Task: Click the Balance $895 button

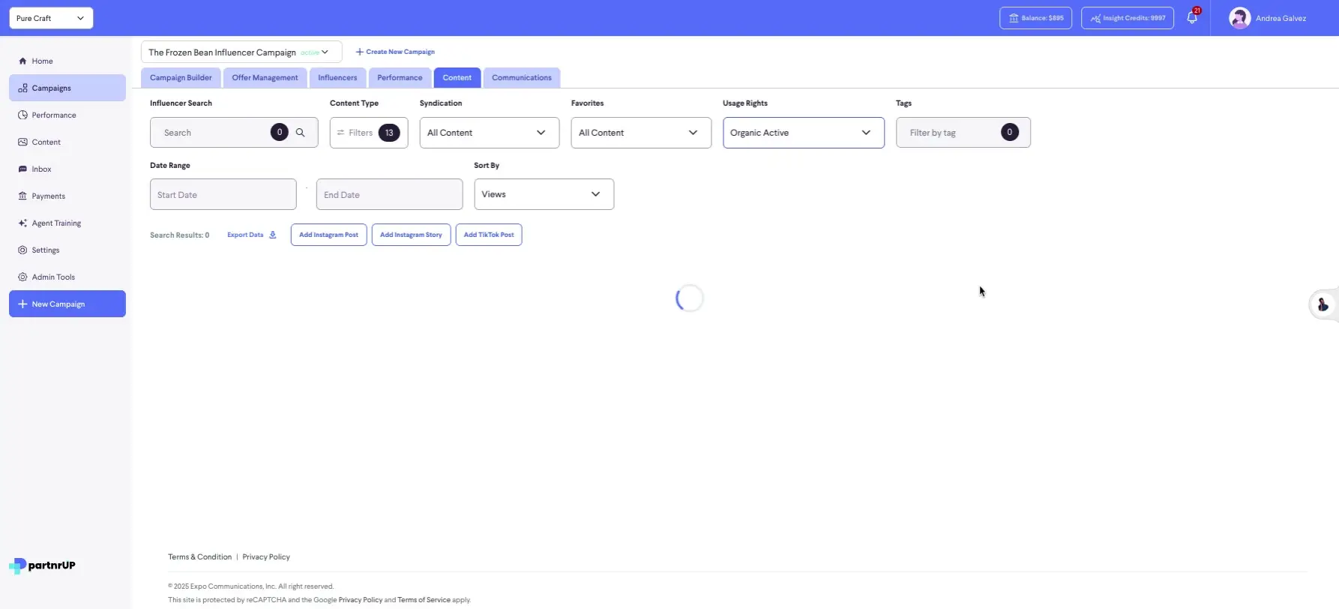Action: coord(1035,18)
